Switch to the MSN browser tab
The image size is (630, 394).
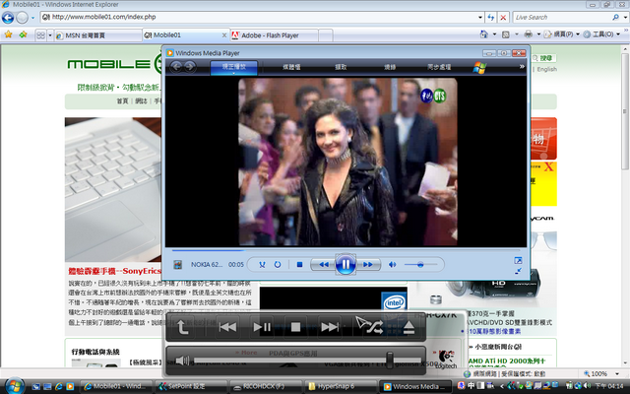coord(98,35)
